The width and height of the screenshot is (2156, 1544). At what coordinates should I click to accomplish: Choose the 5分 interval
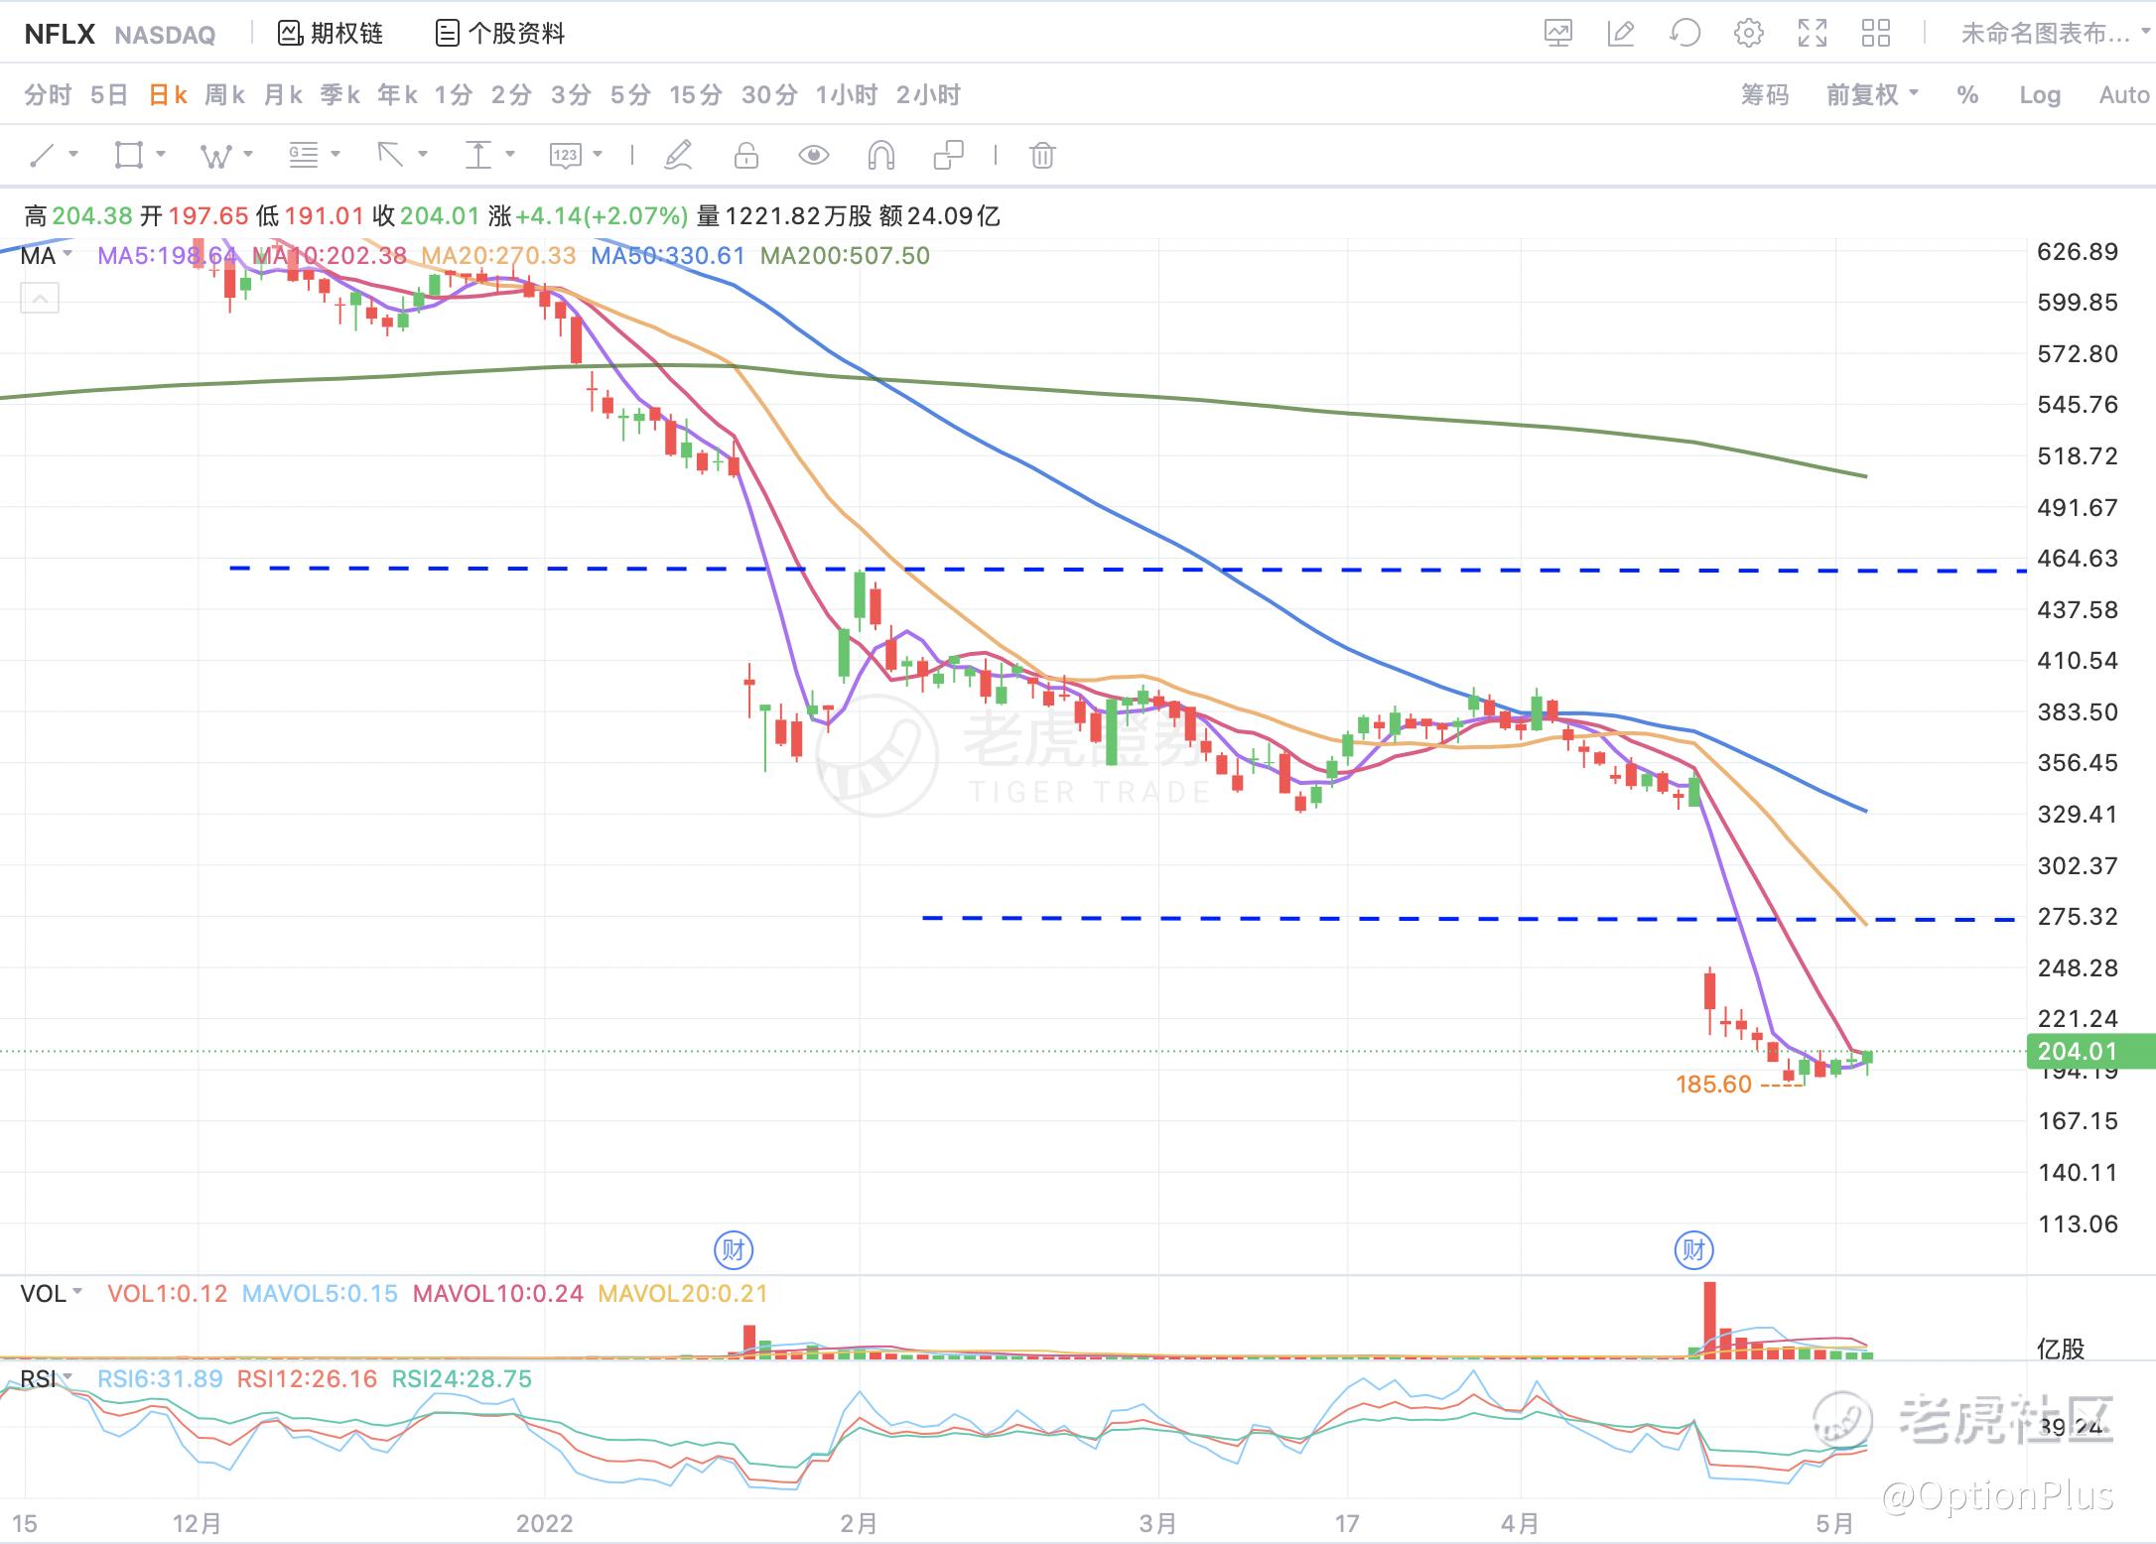coord(630,95)
